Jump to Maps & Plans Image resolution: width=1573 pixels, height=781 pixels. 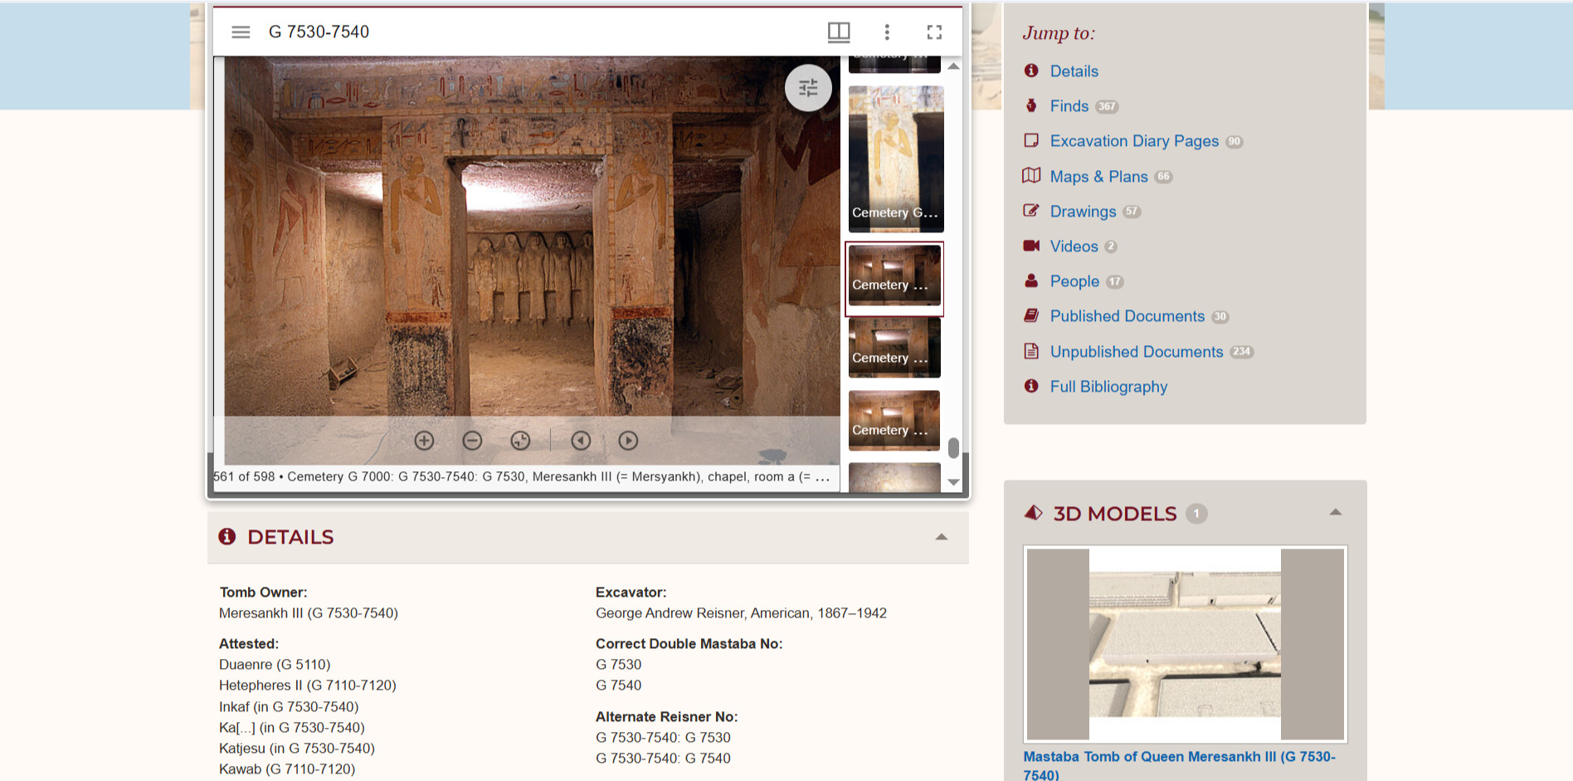click(1099, 177)
